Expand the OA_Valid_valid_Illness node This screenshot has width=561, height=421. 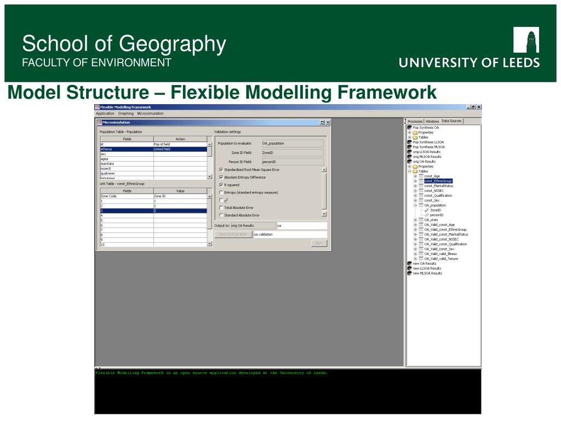point(415,254)
